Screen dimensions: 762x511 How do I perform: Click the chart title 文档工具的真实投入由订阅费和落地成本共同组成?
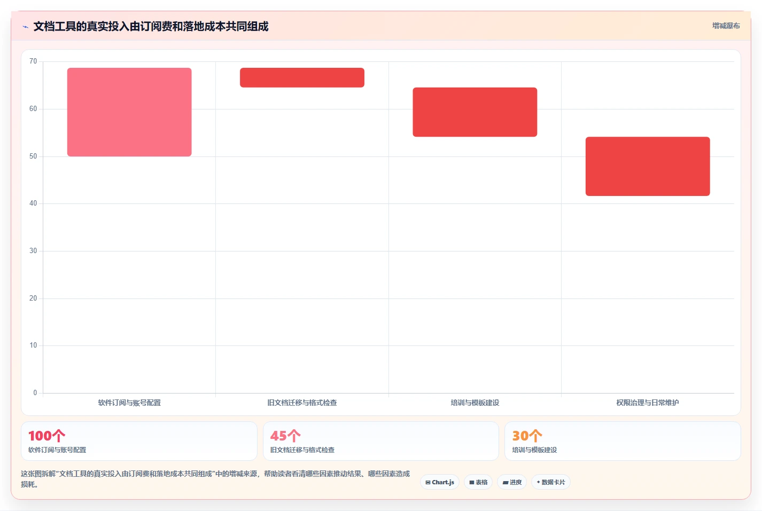pyautogui.click(x=151, y=26)
